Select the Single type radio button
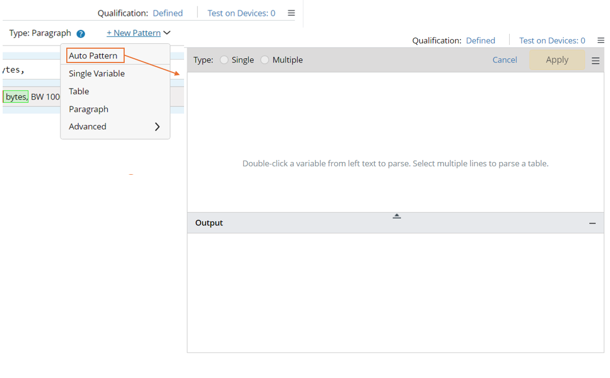Image resolution: width=610 pixels, height=378 pixels. click(224, 60)
